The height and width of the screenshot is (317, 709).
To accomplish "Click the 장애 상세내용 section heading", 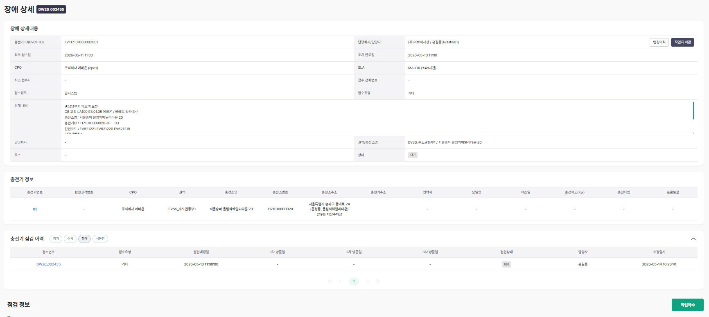I will click(24, 29).
